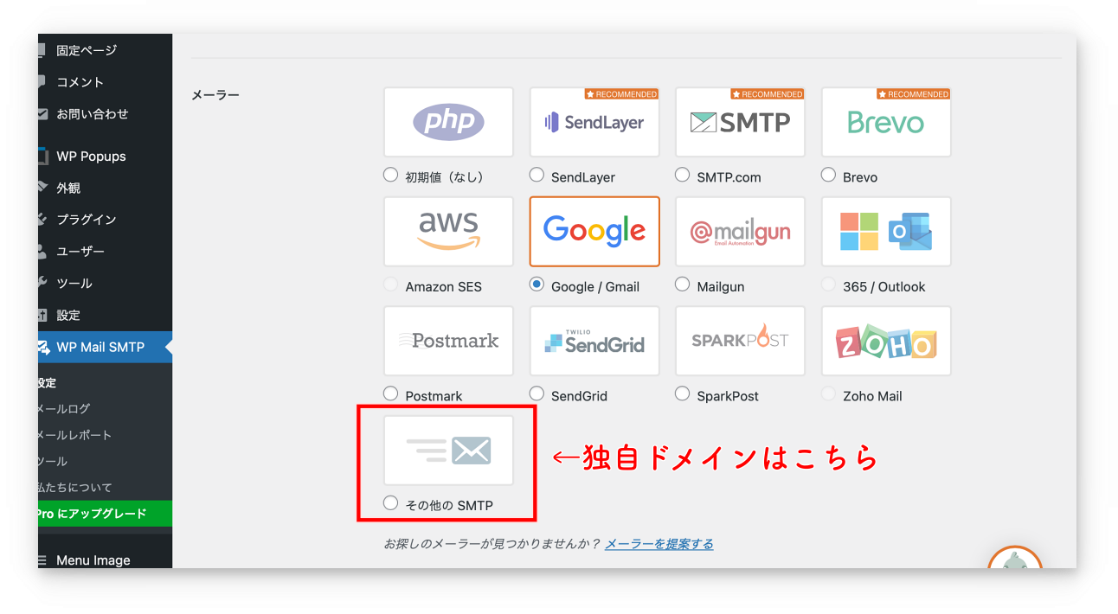Click the Amazon SES label text
This screenshot has width=1118, height=614.
pyautogui.click(x=444, y=286)
